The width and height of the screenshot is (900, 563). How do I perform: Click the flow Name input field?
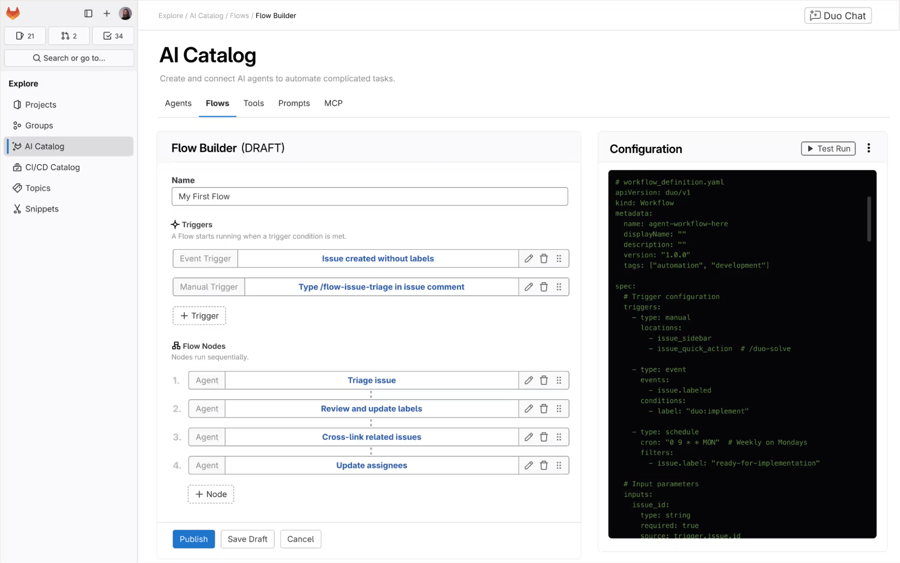pyautogui.click(x=369, y=196)
